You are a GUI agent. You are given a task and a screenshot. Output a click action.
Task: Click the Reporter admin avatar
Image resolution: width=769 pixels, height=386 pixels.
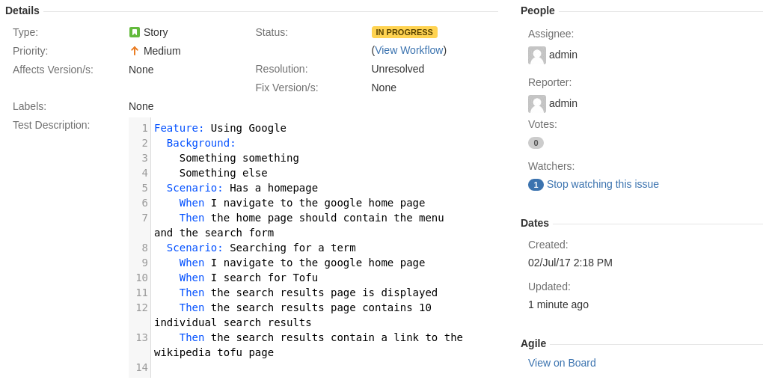[x=537, y=103]
